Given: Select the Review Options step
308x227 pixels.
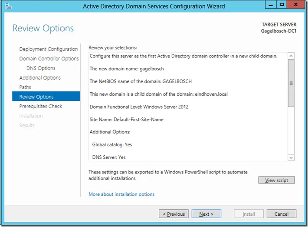Looking at the screenshot, I should (x=46, y=96).
